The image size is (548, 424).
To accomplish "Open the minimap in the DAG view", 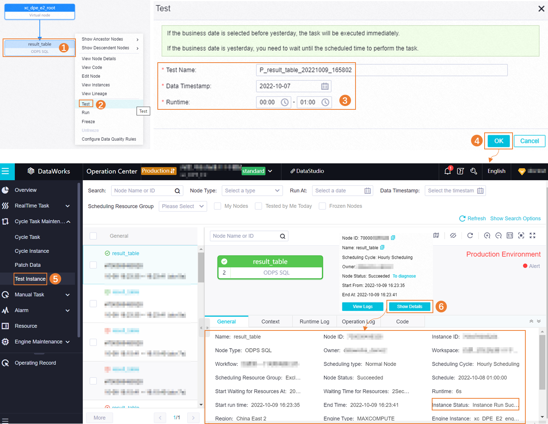I will (436, 235).
